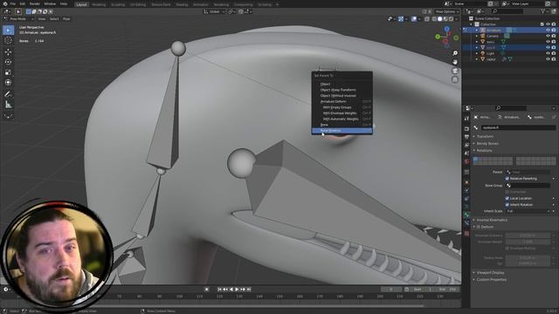Expand the Armature row in outliner
This screenshot has width=559, height=314.
[477, 31]
